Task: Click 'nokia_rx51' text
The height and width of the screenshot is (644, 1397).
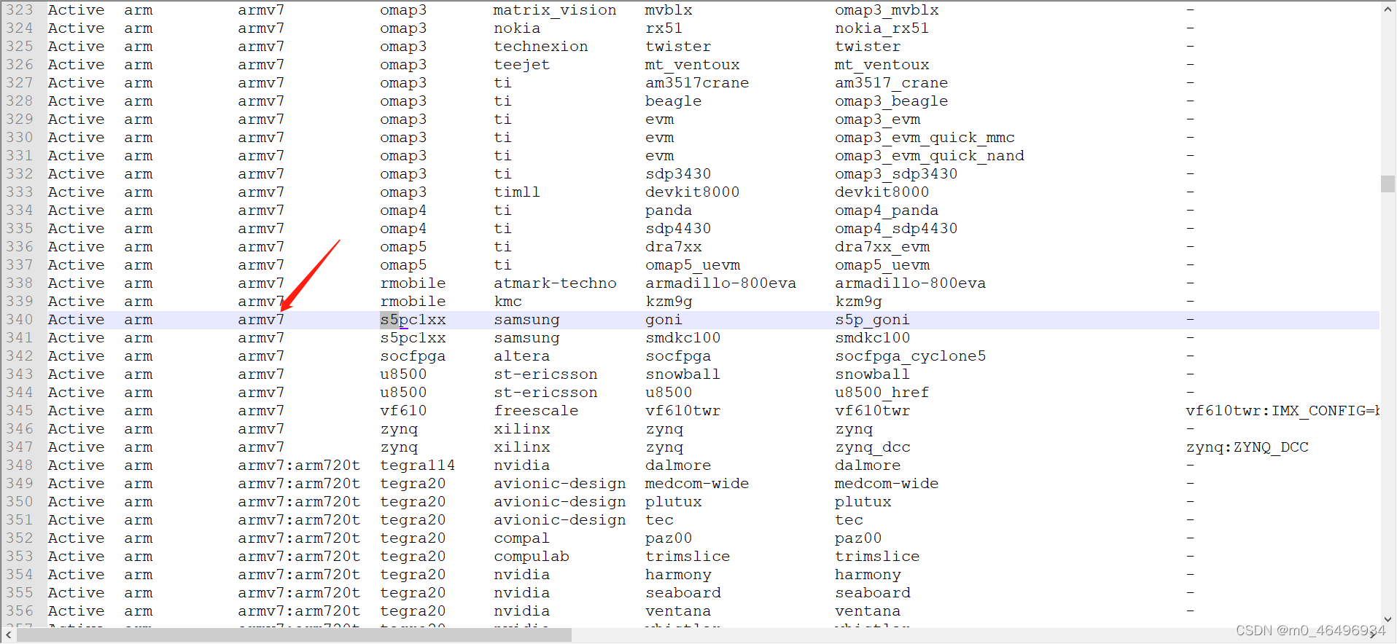Action: point(882,28)
